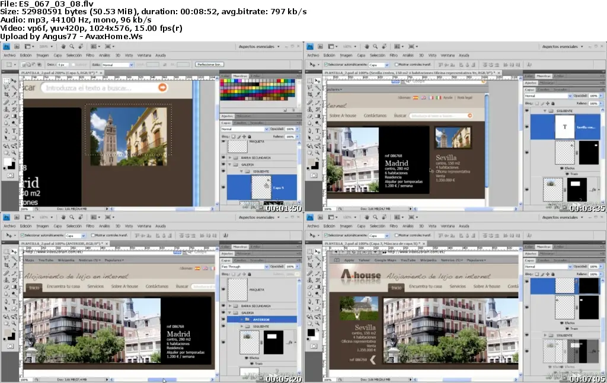The width and height of the screenshot is (607, 383).
Task: Select the Crop tool in 00:01:50 frame
Action: (x=7, y=95)
